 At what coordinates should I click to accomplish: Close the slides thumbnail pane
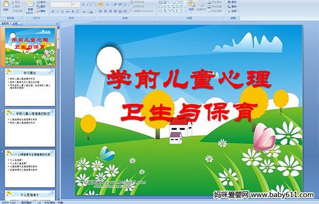57,24
